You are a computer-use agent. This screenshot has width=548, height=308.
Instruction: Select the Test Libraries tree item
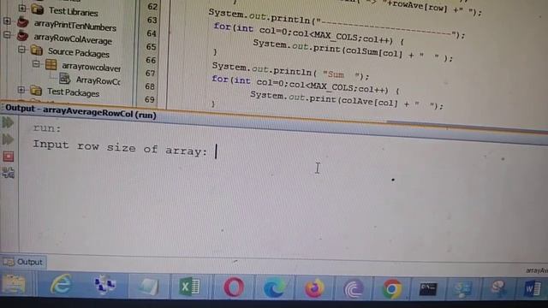coord(73,12)
